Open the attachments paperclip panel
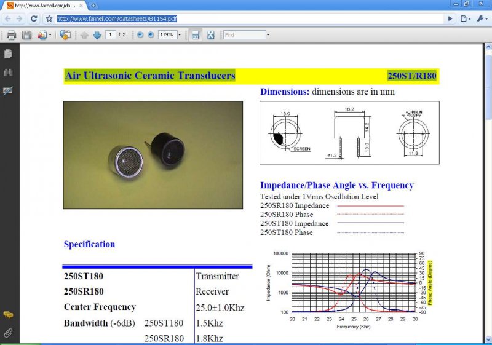 coord(8,333)
